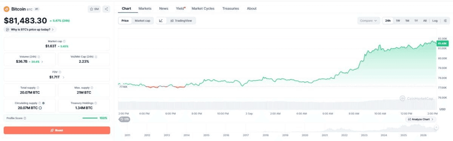Click the info icon beside FDV
The height and width of the screenshot is (141, 453).
pos(60,72)
